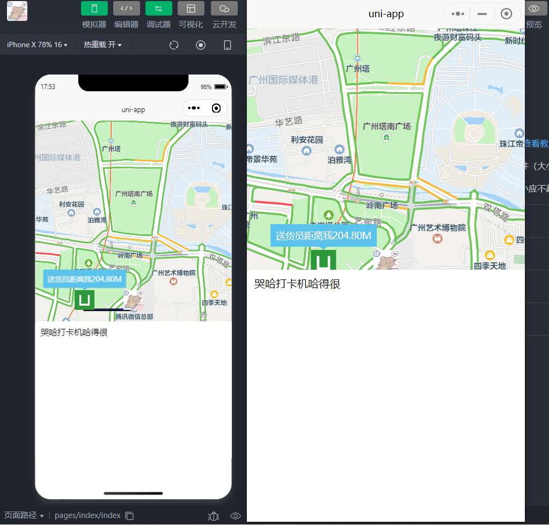This screenshot has width=549, height=525.
Task: Click 四季天地 label in simulator map
Action: 214,302
